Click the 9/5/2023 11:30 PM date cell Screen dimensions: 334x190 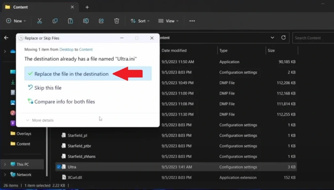(x=177, y=114)
